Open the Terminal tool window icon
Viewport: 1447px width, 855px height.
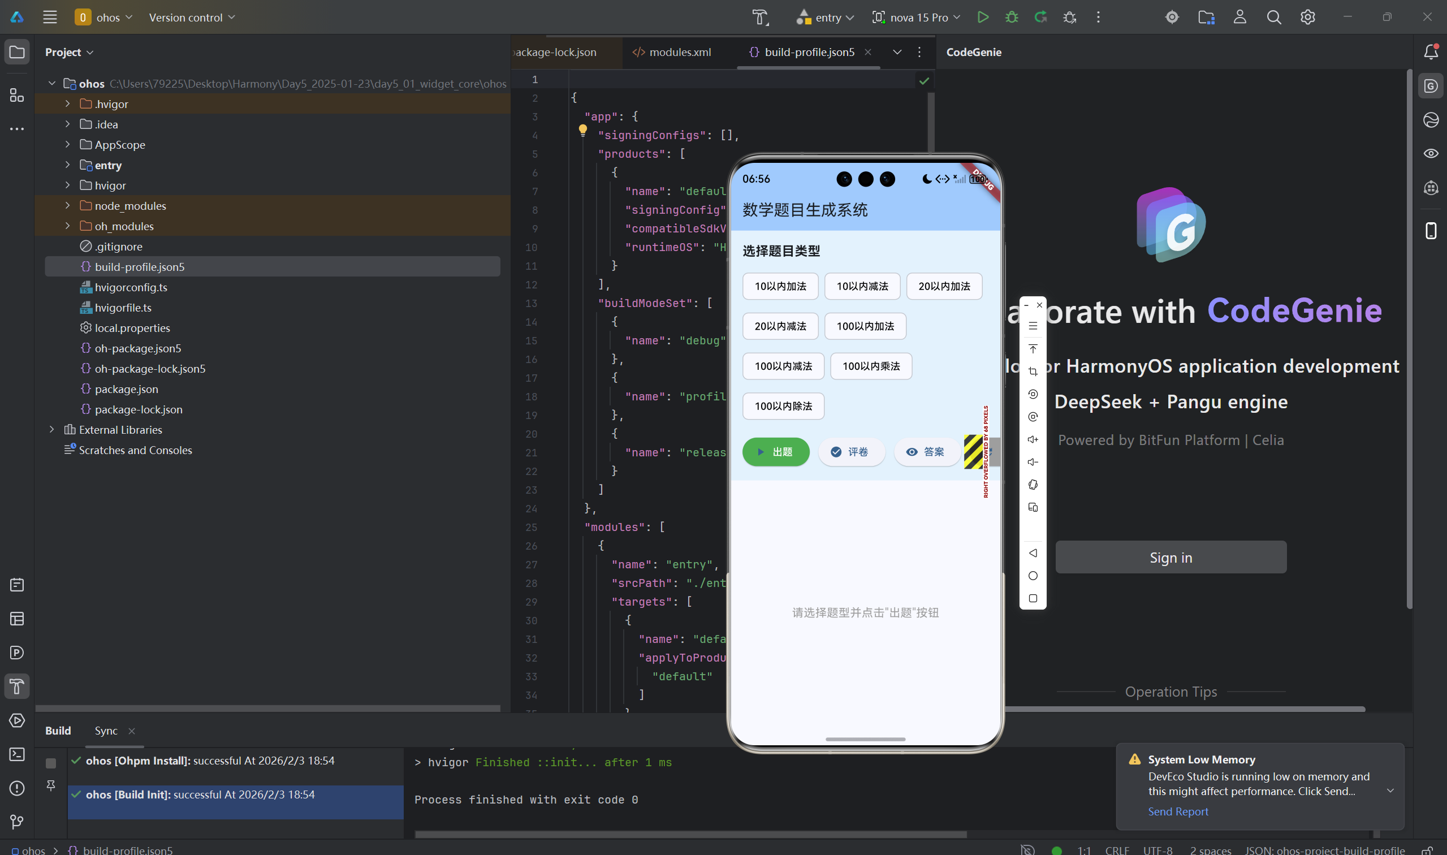pos(17,754)
